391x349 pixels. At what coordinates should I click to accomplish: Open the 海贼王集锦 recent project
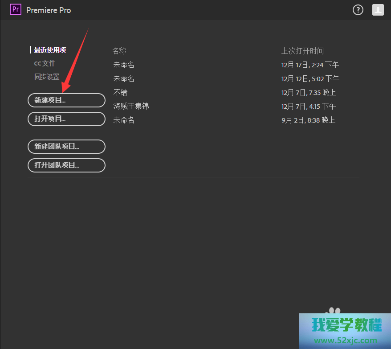131,106
